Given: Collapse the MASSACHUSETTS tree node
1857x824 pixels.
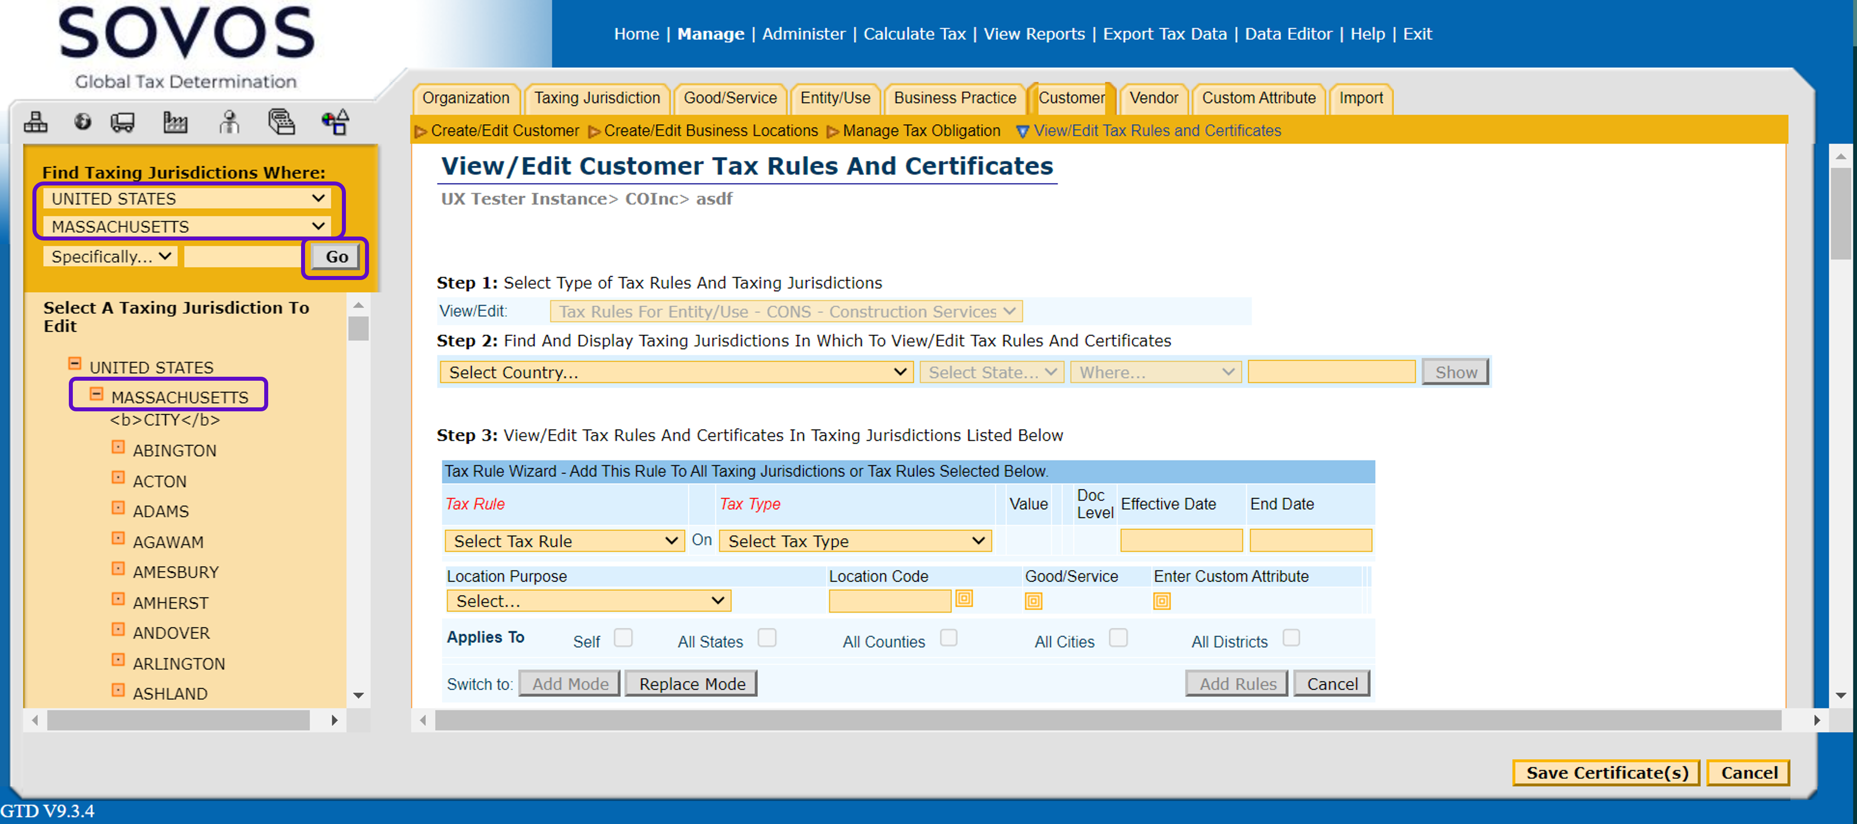Looking at the screenshot, I should [x=97, y=394].
